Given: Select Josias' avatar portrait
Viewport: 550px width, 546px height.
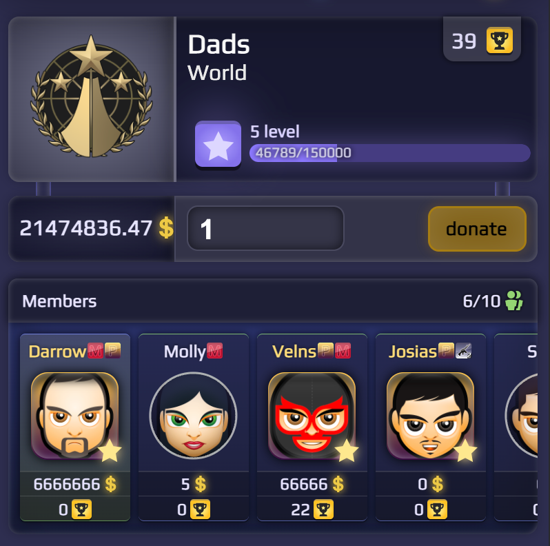Looking at the screenshot, I should tap(430, 416).
